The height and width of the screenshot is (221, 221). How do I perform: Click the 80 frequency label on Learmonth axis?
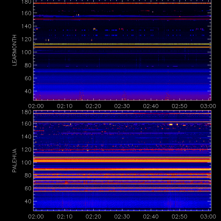pyautogui.click(x=28, y=65)
